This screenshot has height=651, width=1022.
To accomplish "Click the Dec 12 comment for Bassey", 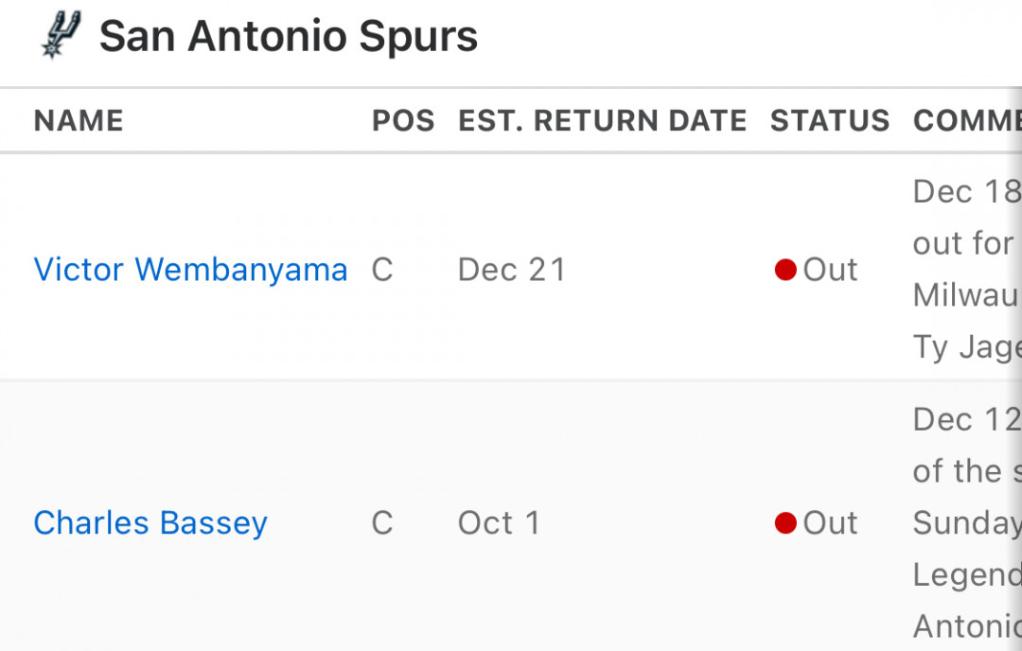I will click(x=967, y=419).
